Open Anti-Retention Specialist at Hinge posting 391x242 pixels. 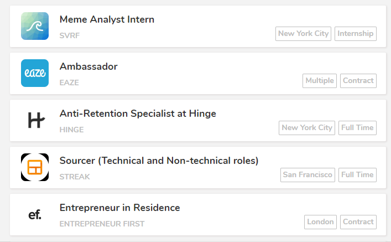coord(138,114)
